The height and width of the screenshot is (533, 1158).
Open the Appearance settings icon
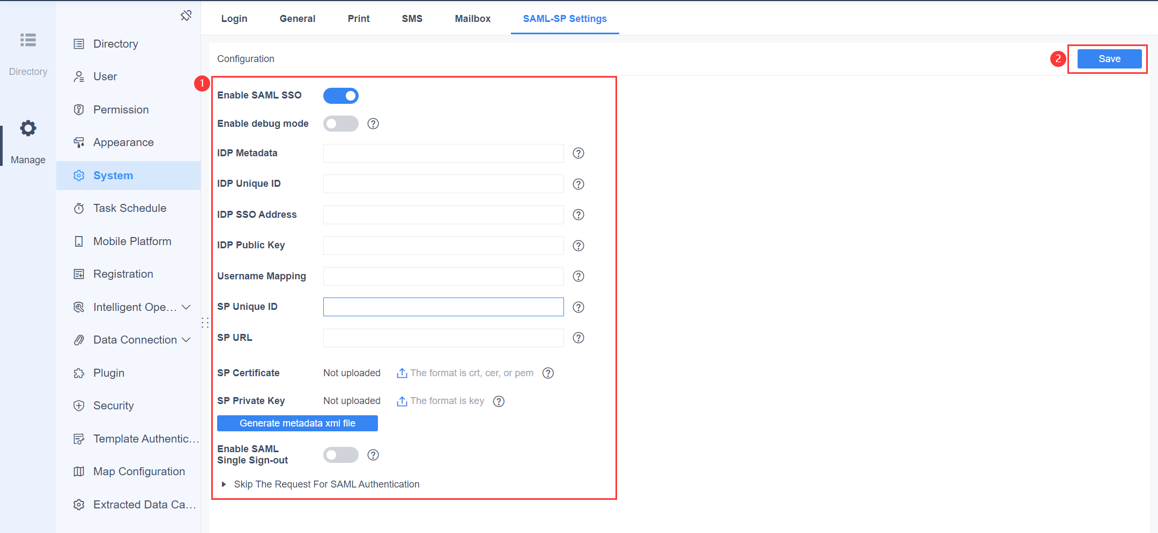click(79, 142)
